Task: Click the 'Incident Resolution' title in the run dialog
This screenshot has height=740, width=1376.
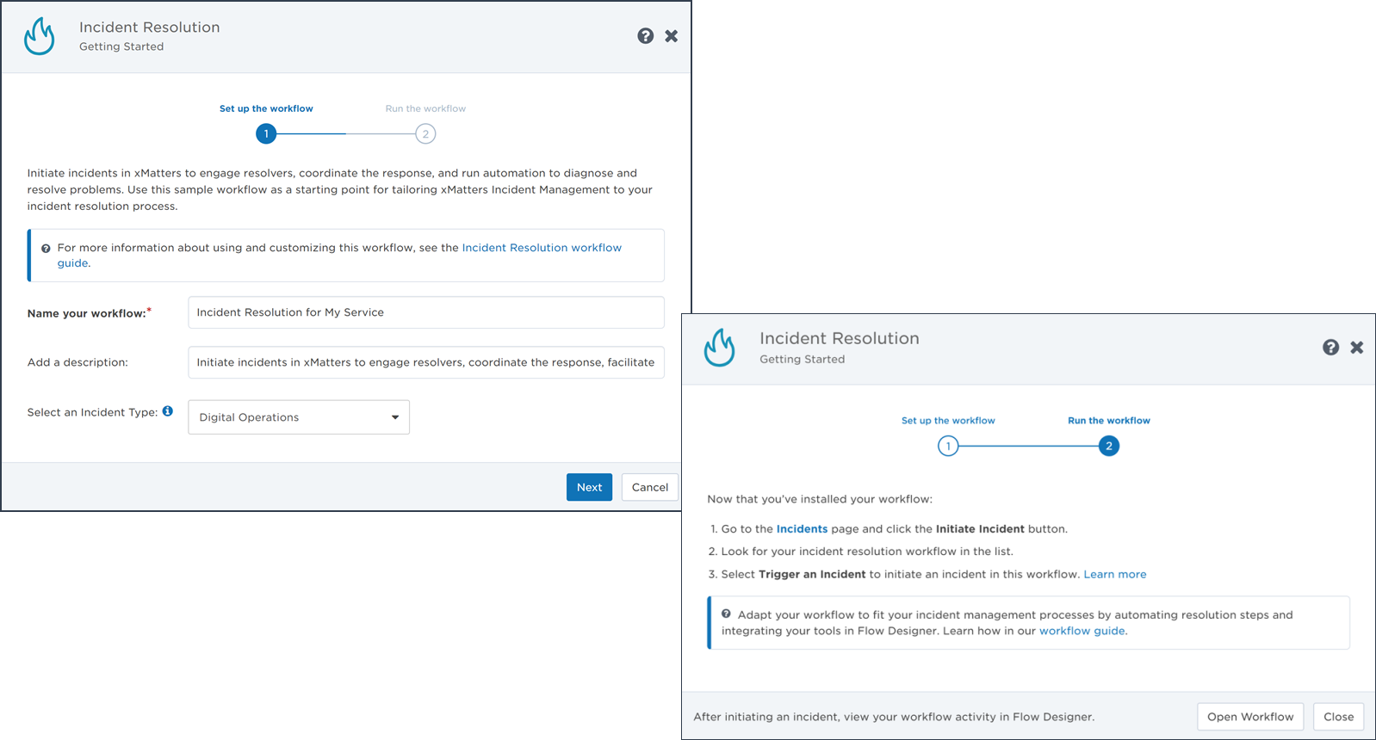Action: tap(840, 338)
